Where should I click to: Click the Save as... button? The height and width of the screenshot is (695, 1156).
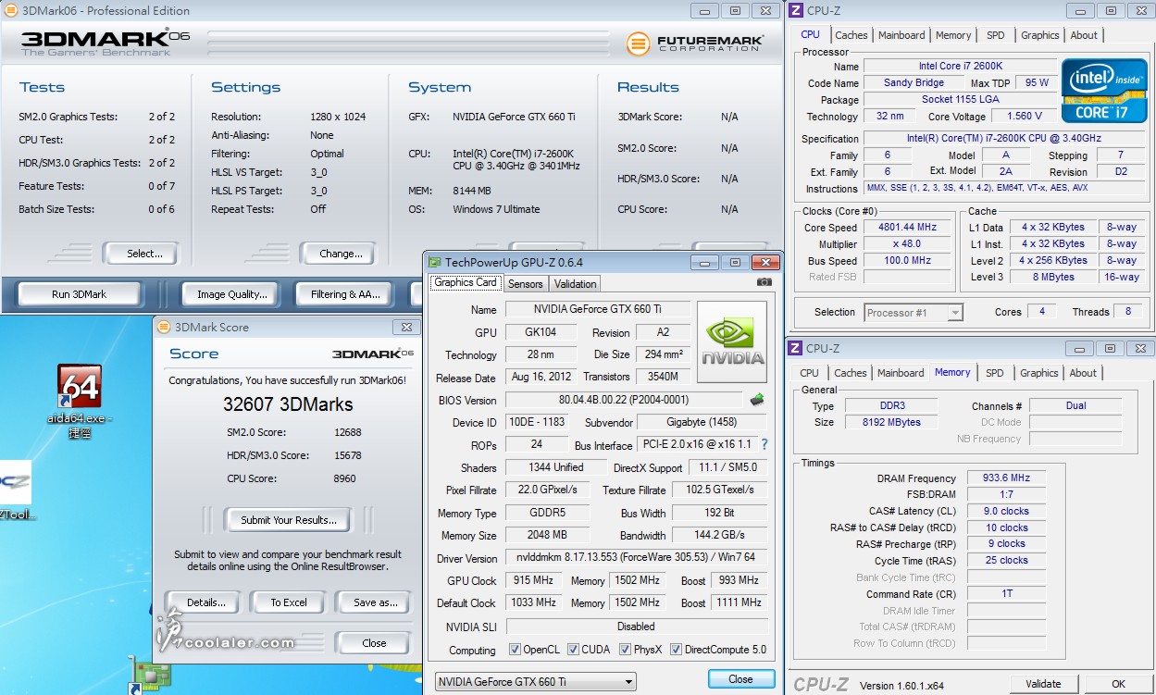point(375,602)
